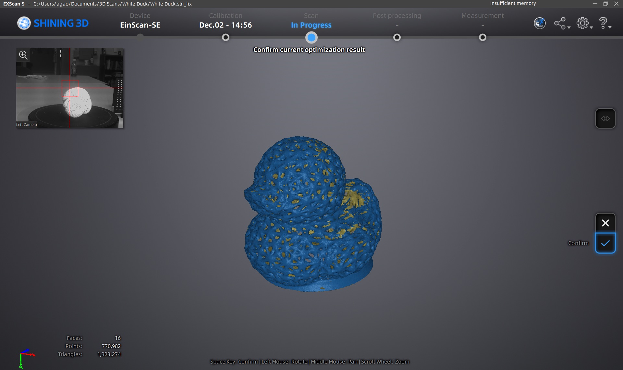
Task: Open the EXModel application icon
Action: pyautogui.click(x=540, y=23)
